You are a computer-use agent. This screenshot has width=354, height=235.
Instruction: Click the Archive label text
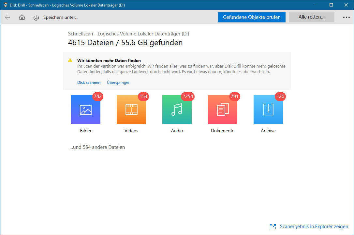coord(268,131)
